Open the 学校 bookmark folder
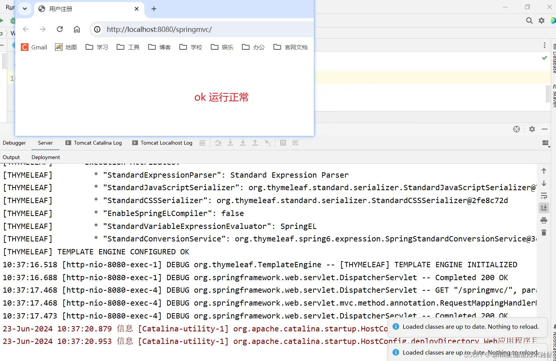The image size is (556, 361). (191, 47)
